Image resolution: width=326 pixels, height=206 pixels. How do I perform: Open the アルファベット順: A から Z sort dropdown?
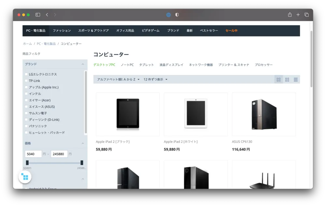coord(118,79)
